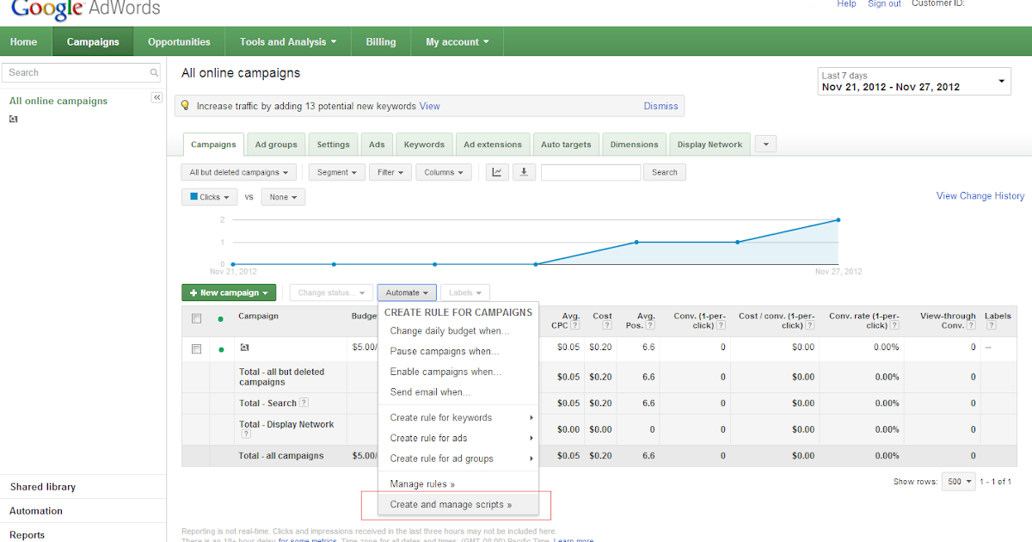Image resolution: width=1032 pixels, height=542 pixels.
Task: Open View Change History link
Action: pyautogui.click(x=980, y=196)
